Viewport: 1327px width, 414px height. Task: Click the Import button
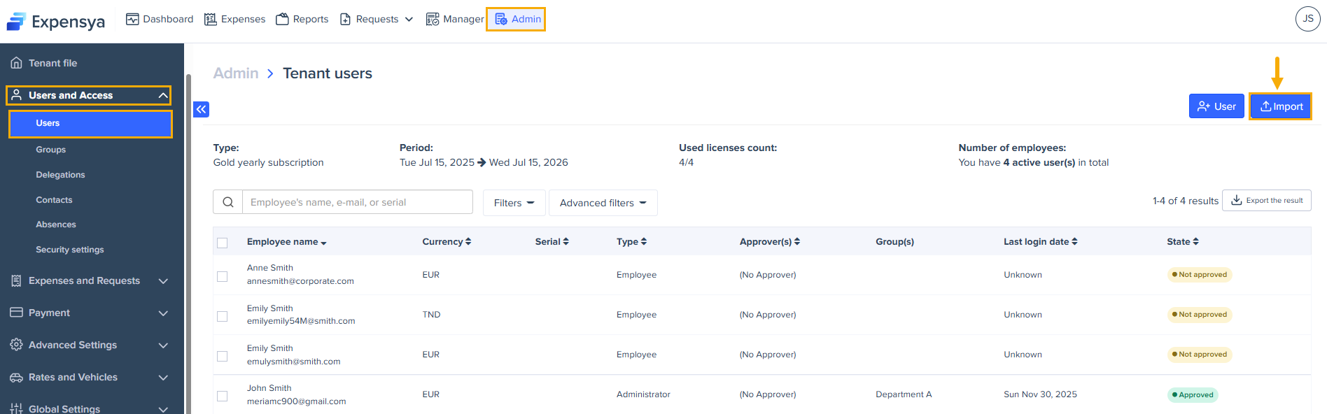pyautogui.click(x=1281, y=106)
